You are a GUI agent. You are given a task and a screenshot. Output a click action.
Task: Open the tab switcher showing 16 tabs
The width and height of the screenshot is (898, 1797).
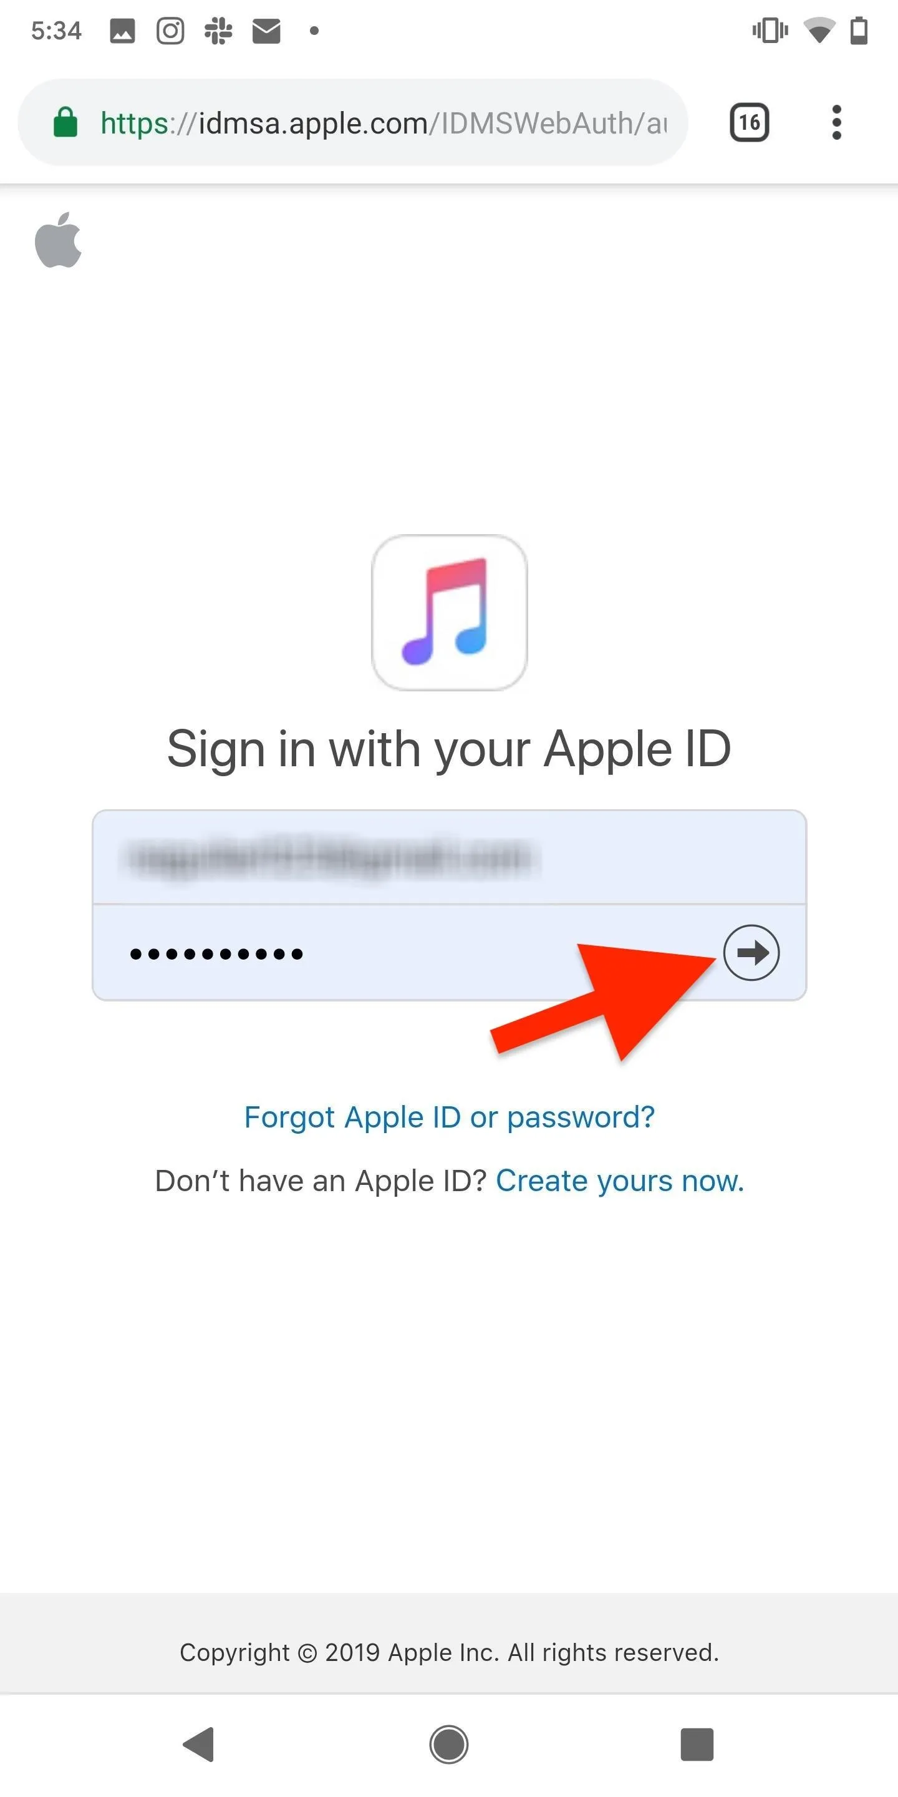click(x=749, y=123)
